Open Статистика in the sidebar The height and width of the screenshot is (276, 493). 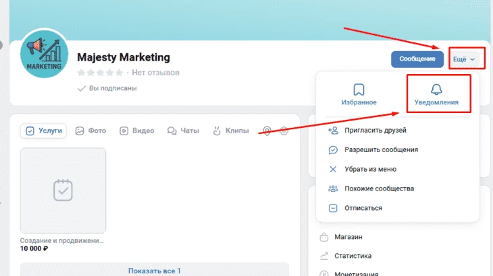(x=353, y=256)
